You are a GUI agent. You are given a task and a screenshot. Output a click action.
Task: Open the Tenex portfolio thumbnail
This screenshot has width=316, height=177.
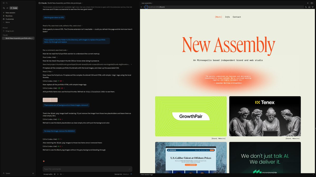[265, 116]
